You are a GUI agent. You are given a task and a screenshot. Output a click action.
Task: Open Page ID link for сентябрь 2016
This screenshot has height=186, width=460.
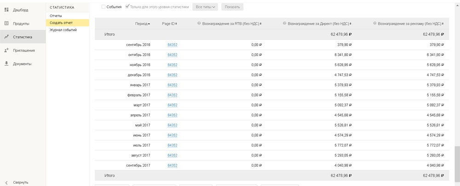pos(172,45)
